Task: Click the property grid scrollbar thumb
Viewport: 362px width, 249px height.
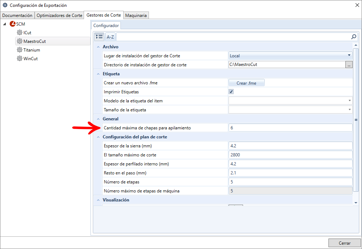Action: pyautogui.click(x=356, y=120)
